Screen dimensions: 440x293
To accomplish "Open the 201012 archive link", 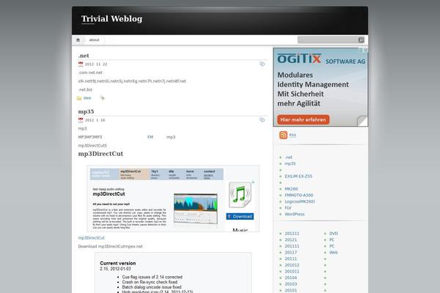I will tap(292, 265).
